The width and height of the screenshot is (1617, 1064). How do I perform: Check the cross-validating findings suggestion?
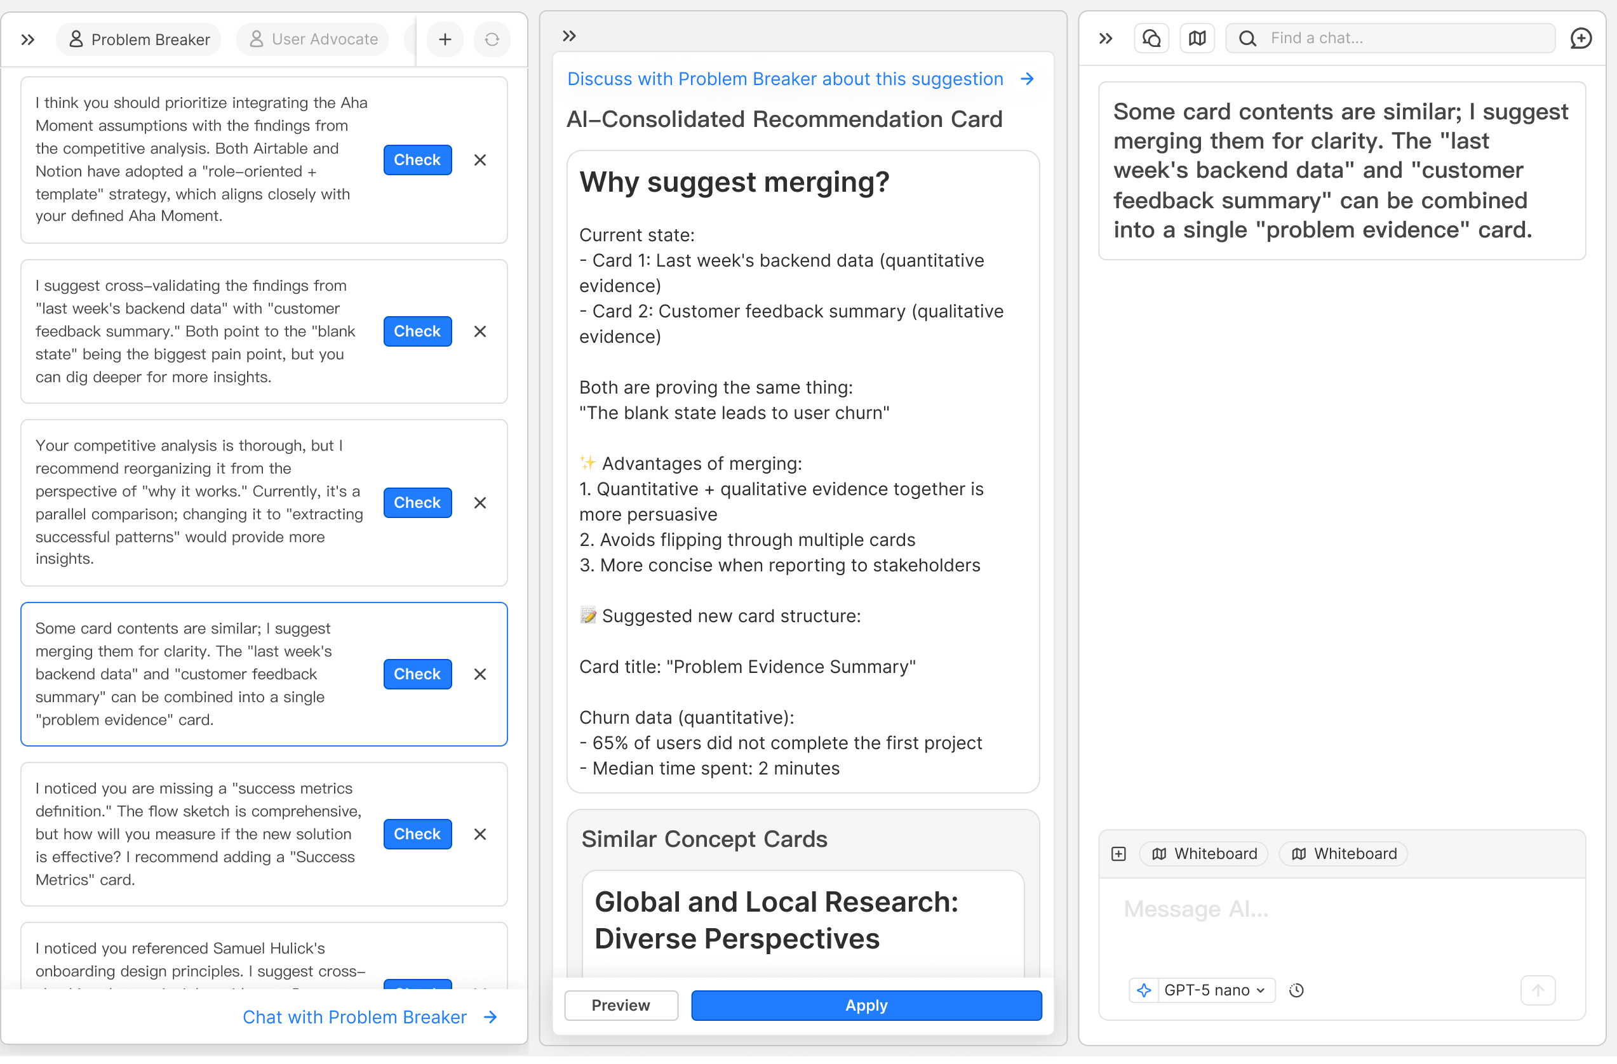417,331
